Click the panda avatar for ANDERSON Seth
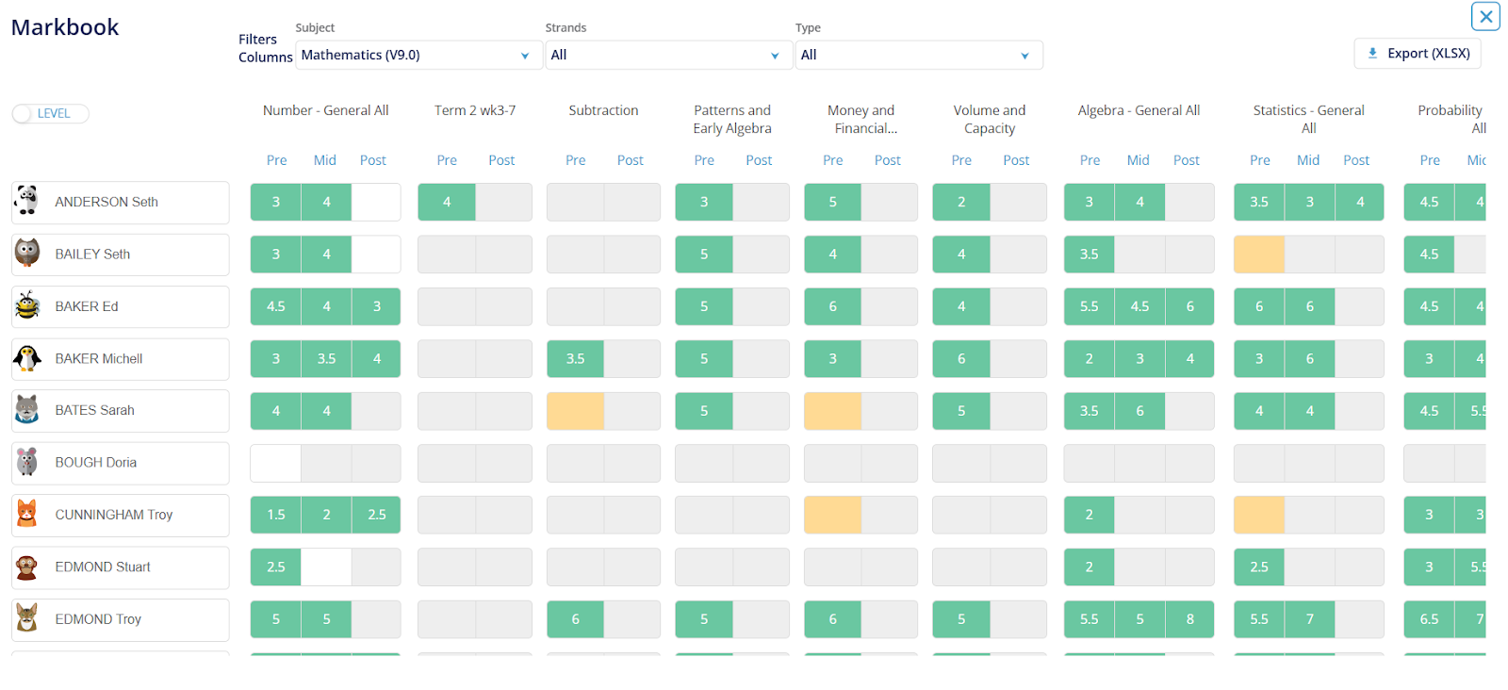The image size is (1508, 690). (27, 201)
